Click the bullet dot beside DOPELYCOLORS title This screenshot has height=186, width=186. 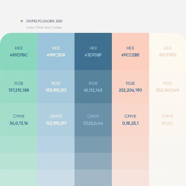[x=22, y=21]
